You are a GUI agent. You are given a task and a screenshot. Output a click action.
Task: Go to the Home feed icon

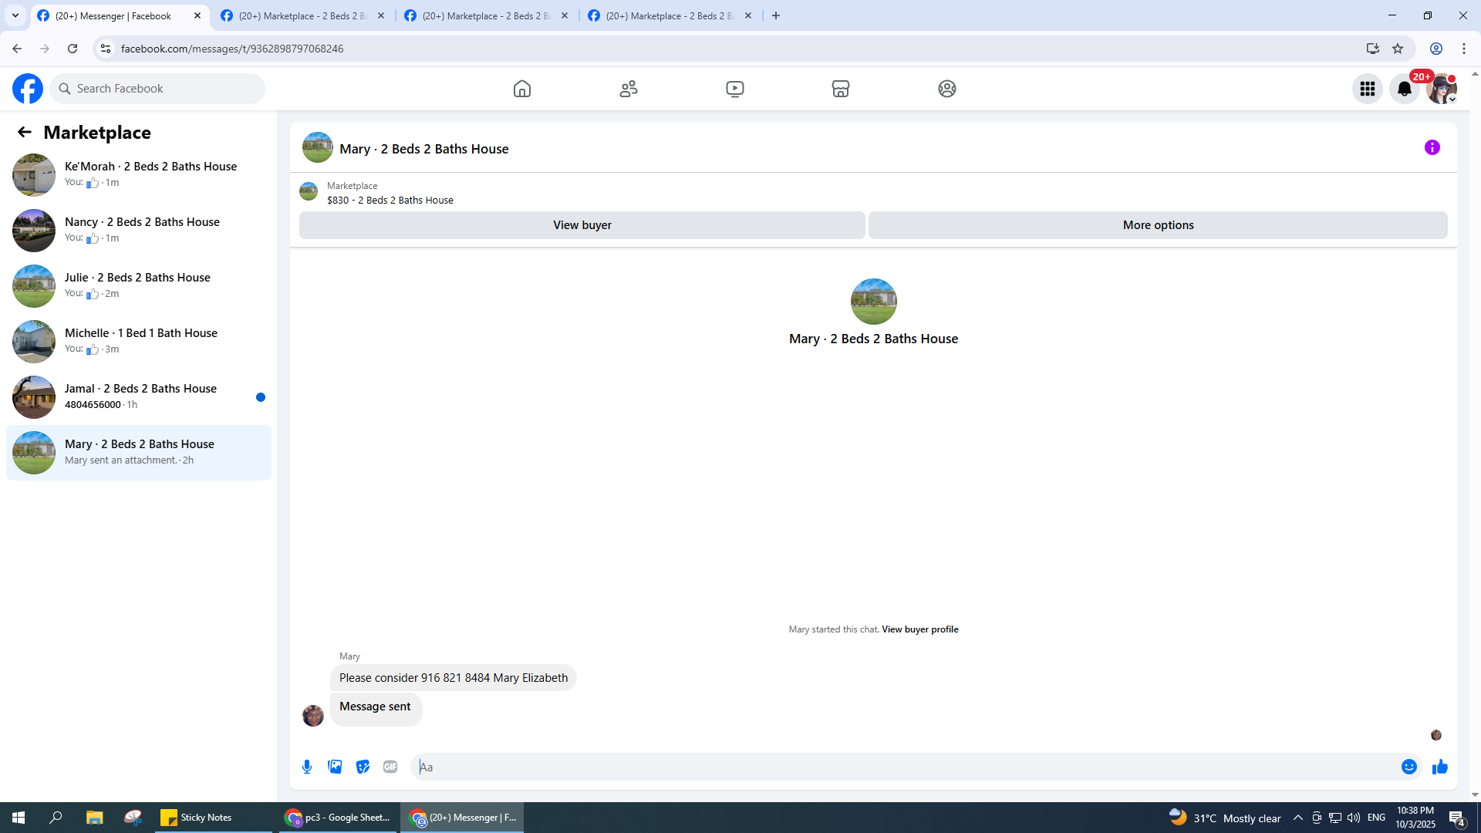(522, 89)
